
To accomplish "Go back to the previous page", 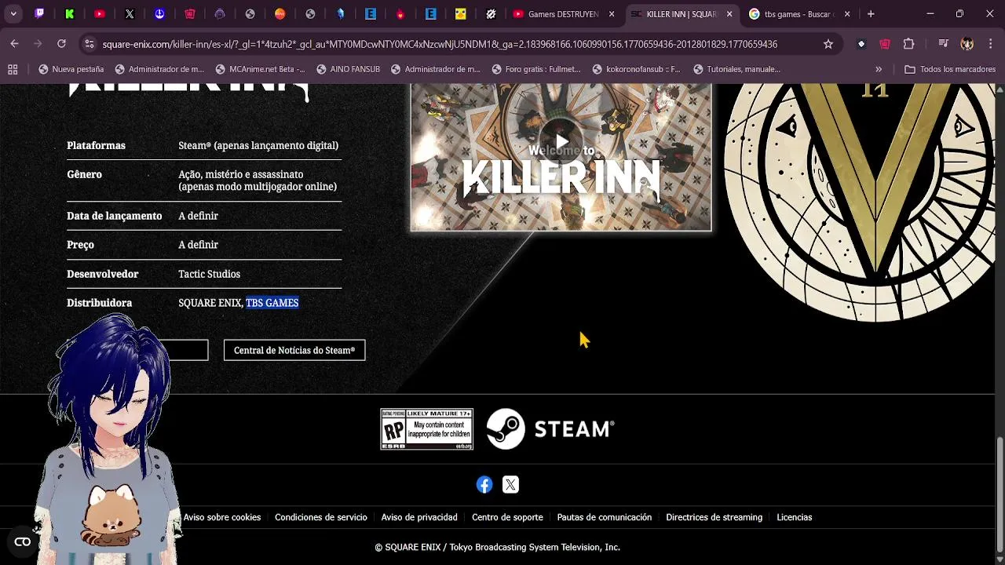I will [14, 44].
